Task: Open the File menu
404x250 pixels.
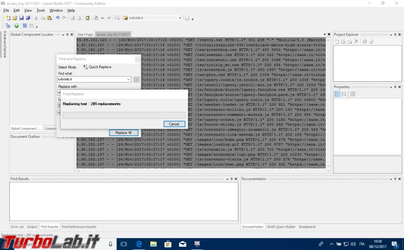Action: 6,10
